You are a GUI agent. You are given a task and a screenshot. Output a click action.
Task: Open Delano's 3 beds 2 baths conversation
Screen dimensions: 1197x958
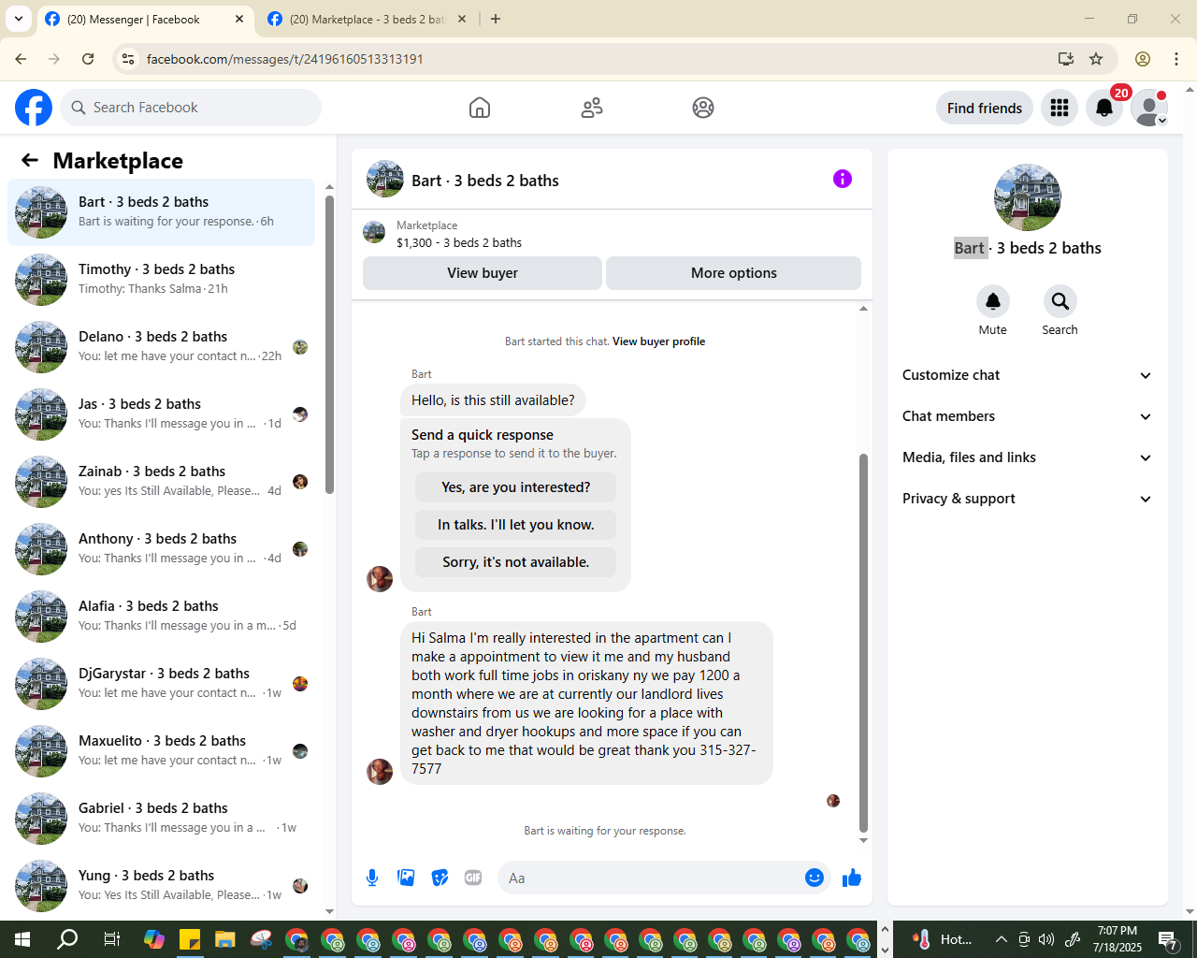(162, 347)
